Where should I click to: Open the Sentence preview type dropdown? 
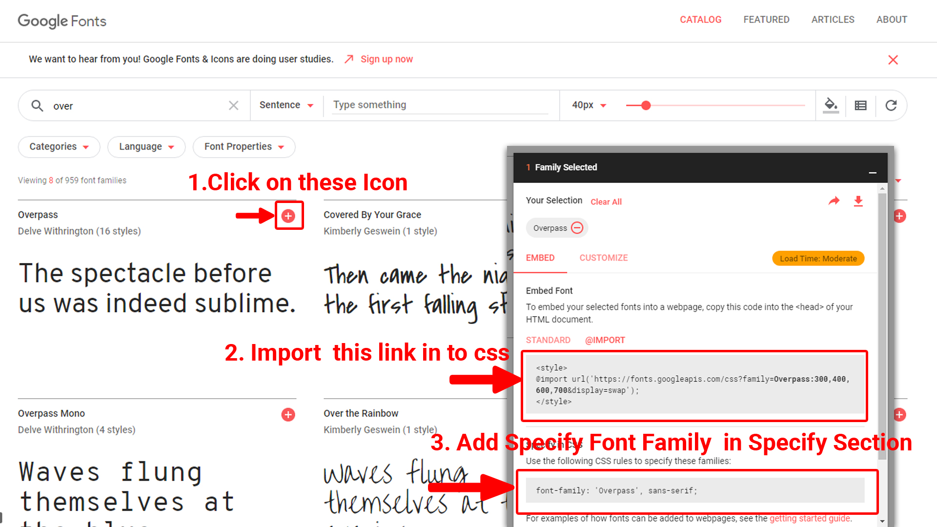286,105
